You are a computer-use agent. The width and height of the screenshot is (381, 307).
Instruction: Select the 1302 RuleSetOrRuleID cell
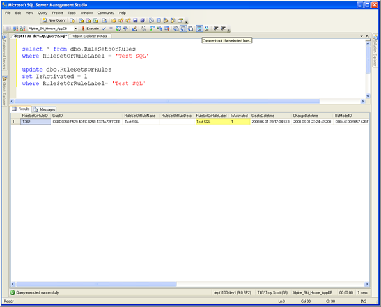click(x=36, y=122)
